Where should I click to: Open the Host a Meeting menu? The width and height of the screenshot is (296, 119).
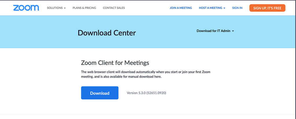pyautogui.click(x=212, y=8)
